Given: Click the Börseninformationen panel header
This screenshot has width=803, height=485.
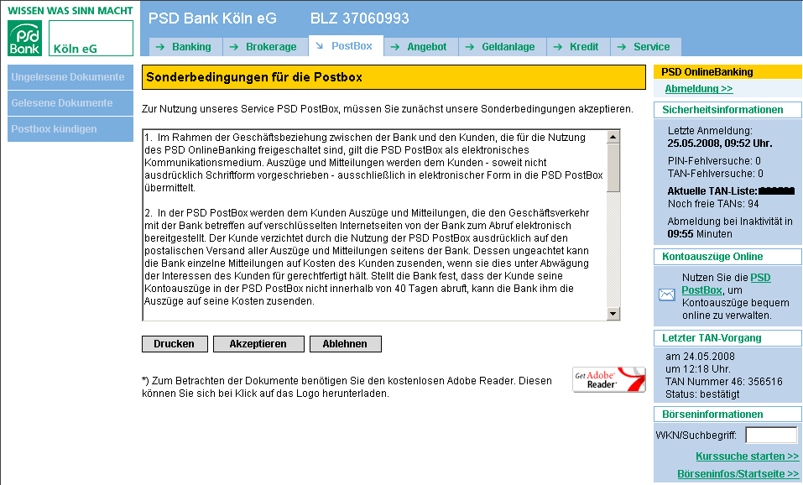Looking at the screenshot, I should [727, 415].
